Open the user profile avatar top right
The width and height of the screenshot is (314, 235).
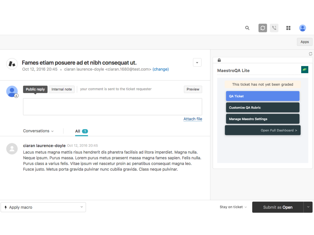click(x=302, y=28)
